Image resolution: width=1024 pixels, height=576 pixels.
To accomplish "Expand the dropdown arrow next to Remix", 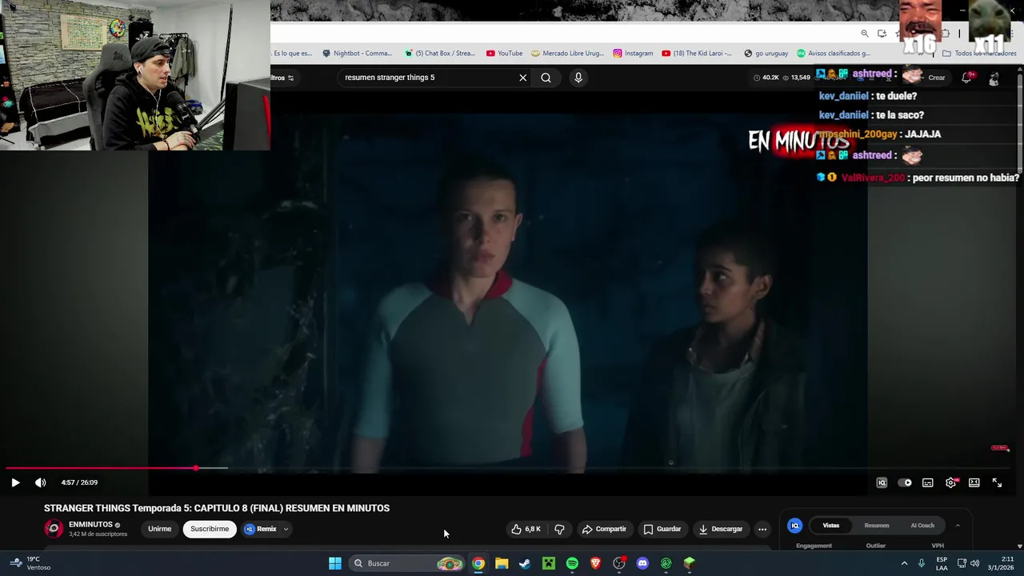I will pyautogui.click(x=286, y=529).
